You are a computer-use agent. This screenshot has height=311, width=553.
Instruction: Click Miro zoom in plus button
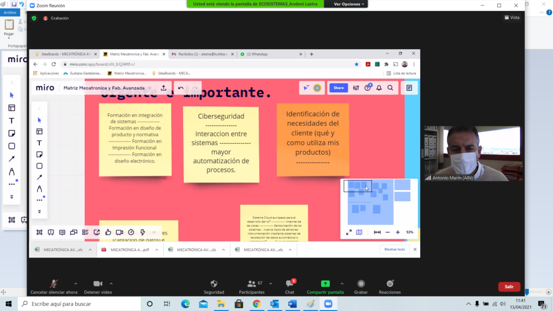coord(398,232)
